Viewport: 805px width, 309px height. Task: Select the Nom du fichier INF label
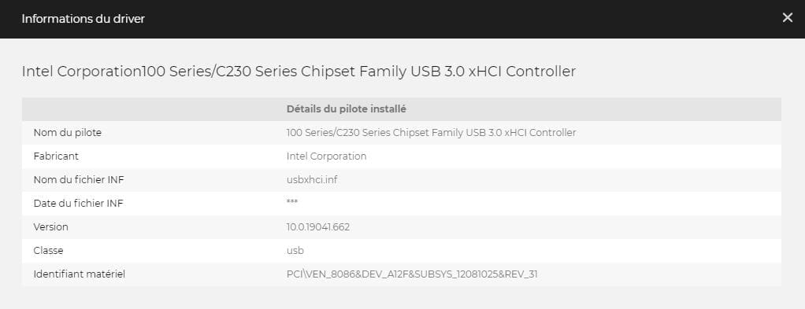[79, 180]
